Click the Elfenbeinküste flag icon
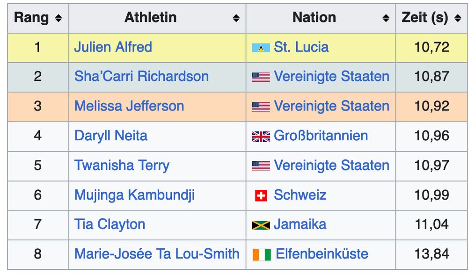 coord(262,255)
